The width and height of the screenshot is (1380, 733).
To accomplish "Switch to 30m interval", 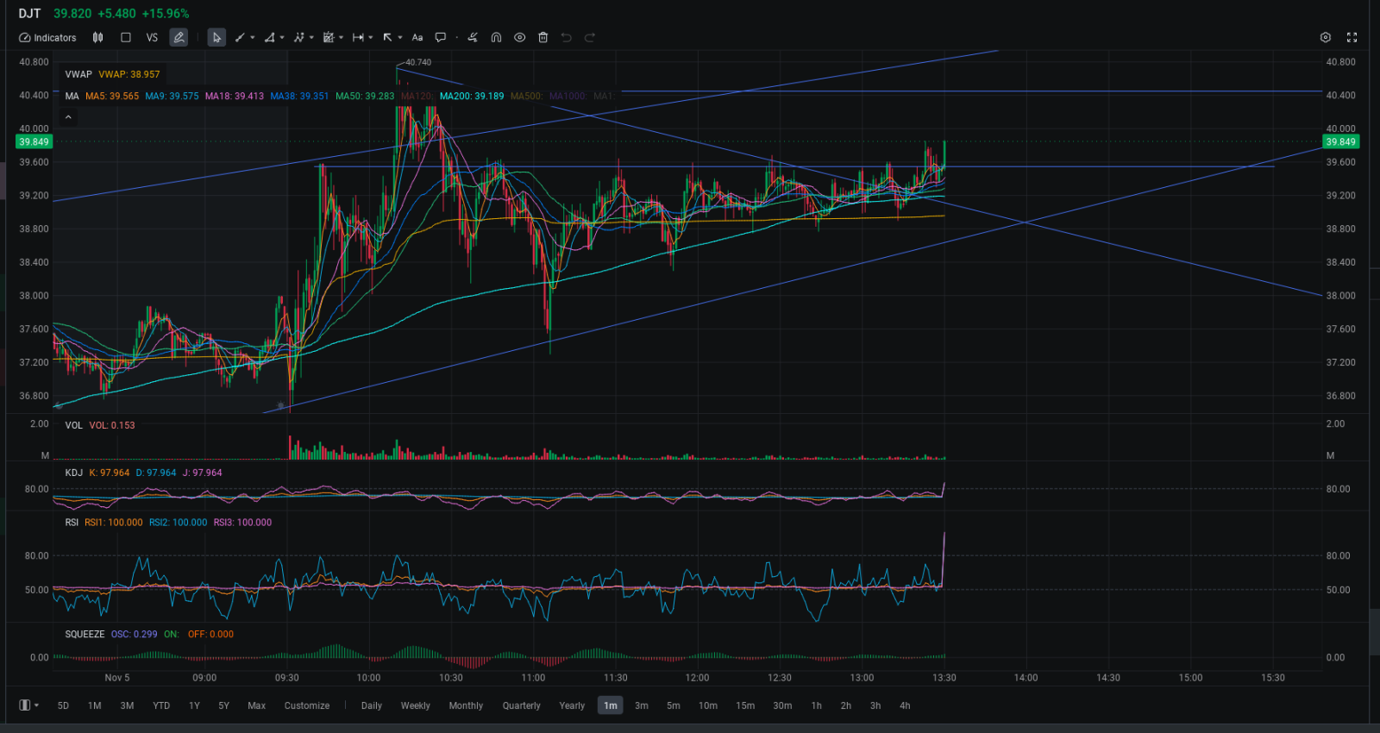I will pyautogui.click(x=782, y=705).
